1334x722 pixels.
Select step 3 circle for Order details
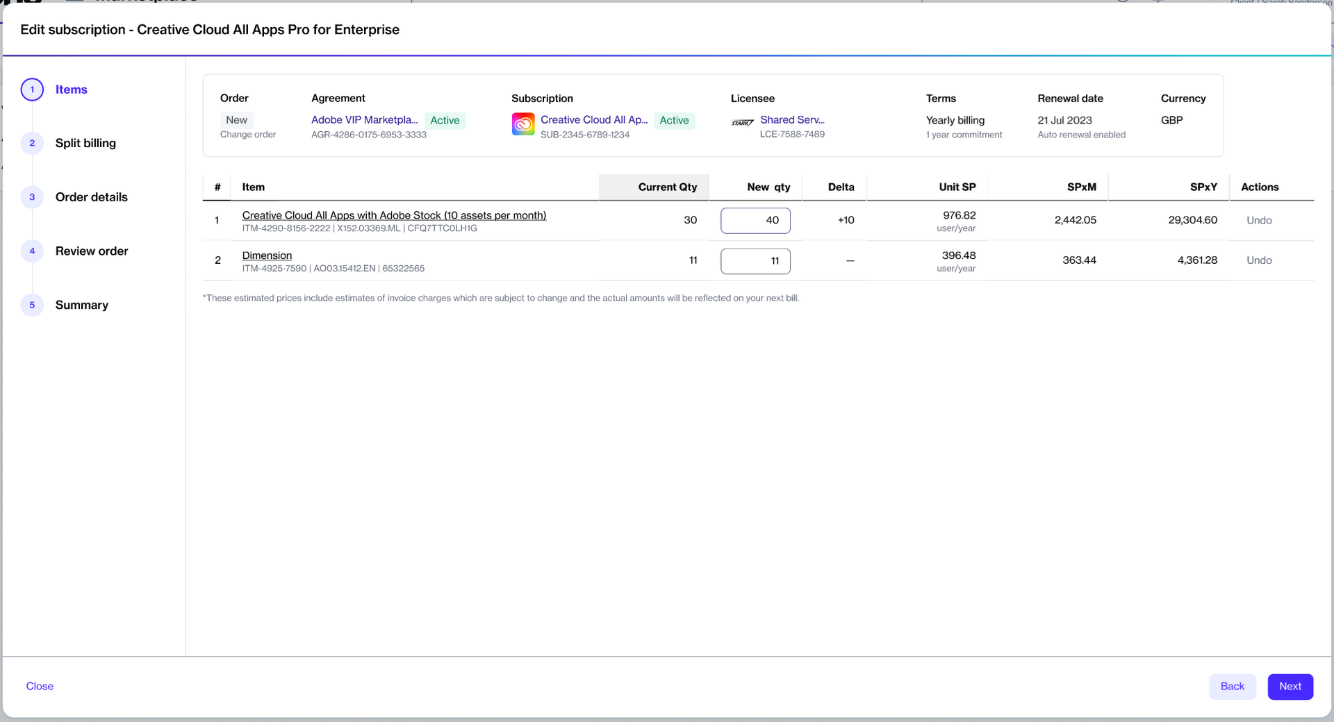click(32, 197)
